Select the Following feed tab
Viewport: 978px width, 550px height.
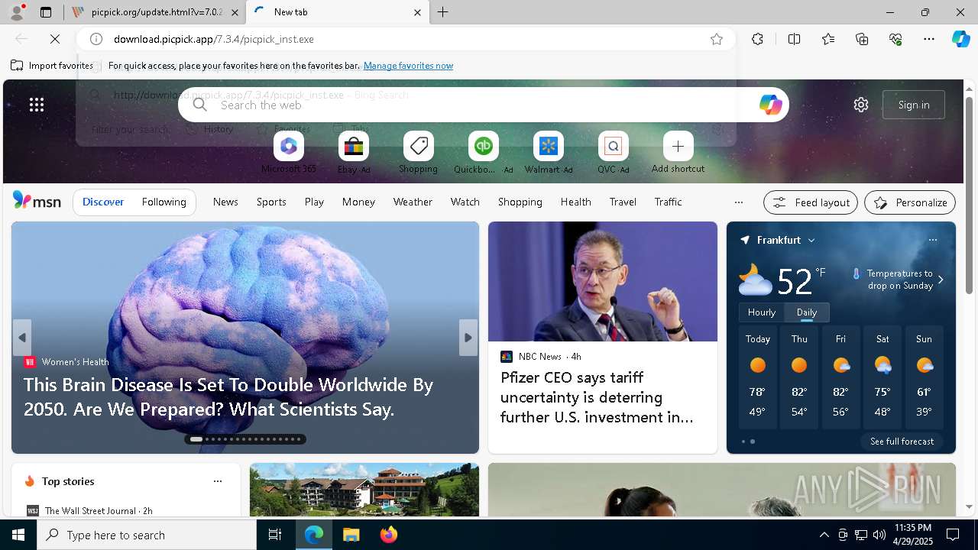click(x=164, y=202)
